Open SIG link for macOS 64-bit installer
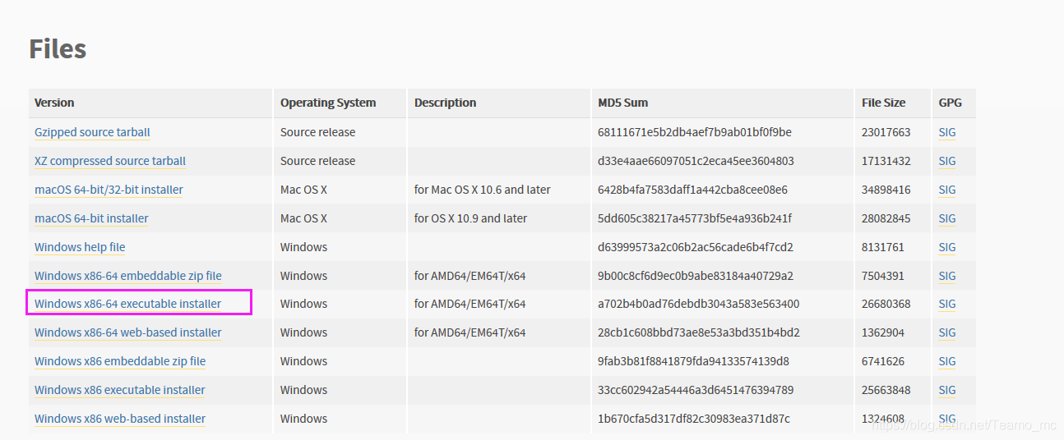Image resolution: width=1064 pixels, height=440 pixels. (947, 218)
